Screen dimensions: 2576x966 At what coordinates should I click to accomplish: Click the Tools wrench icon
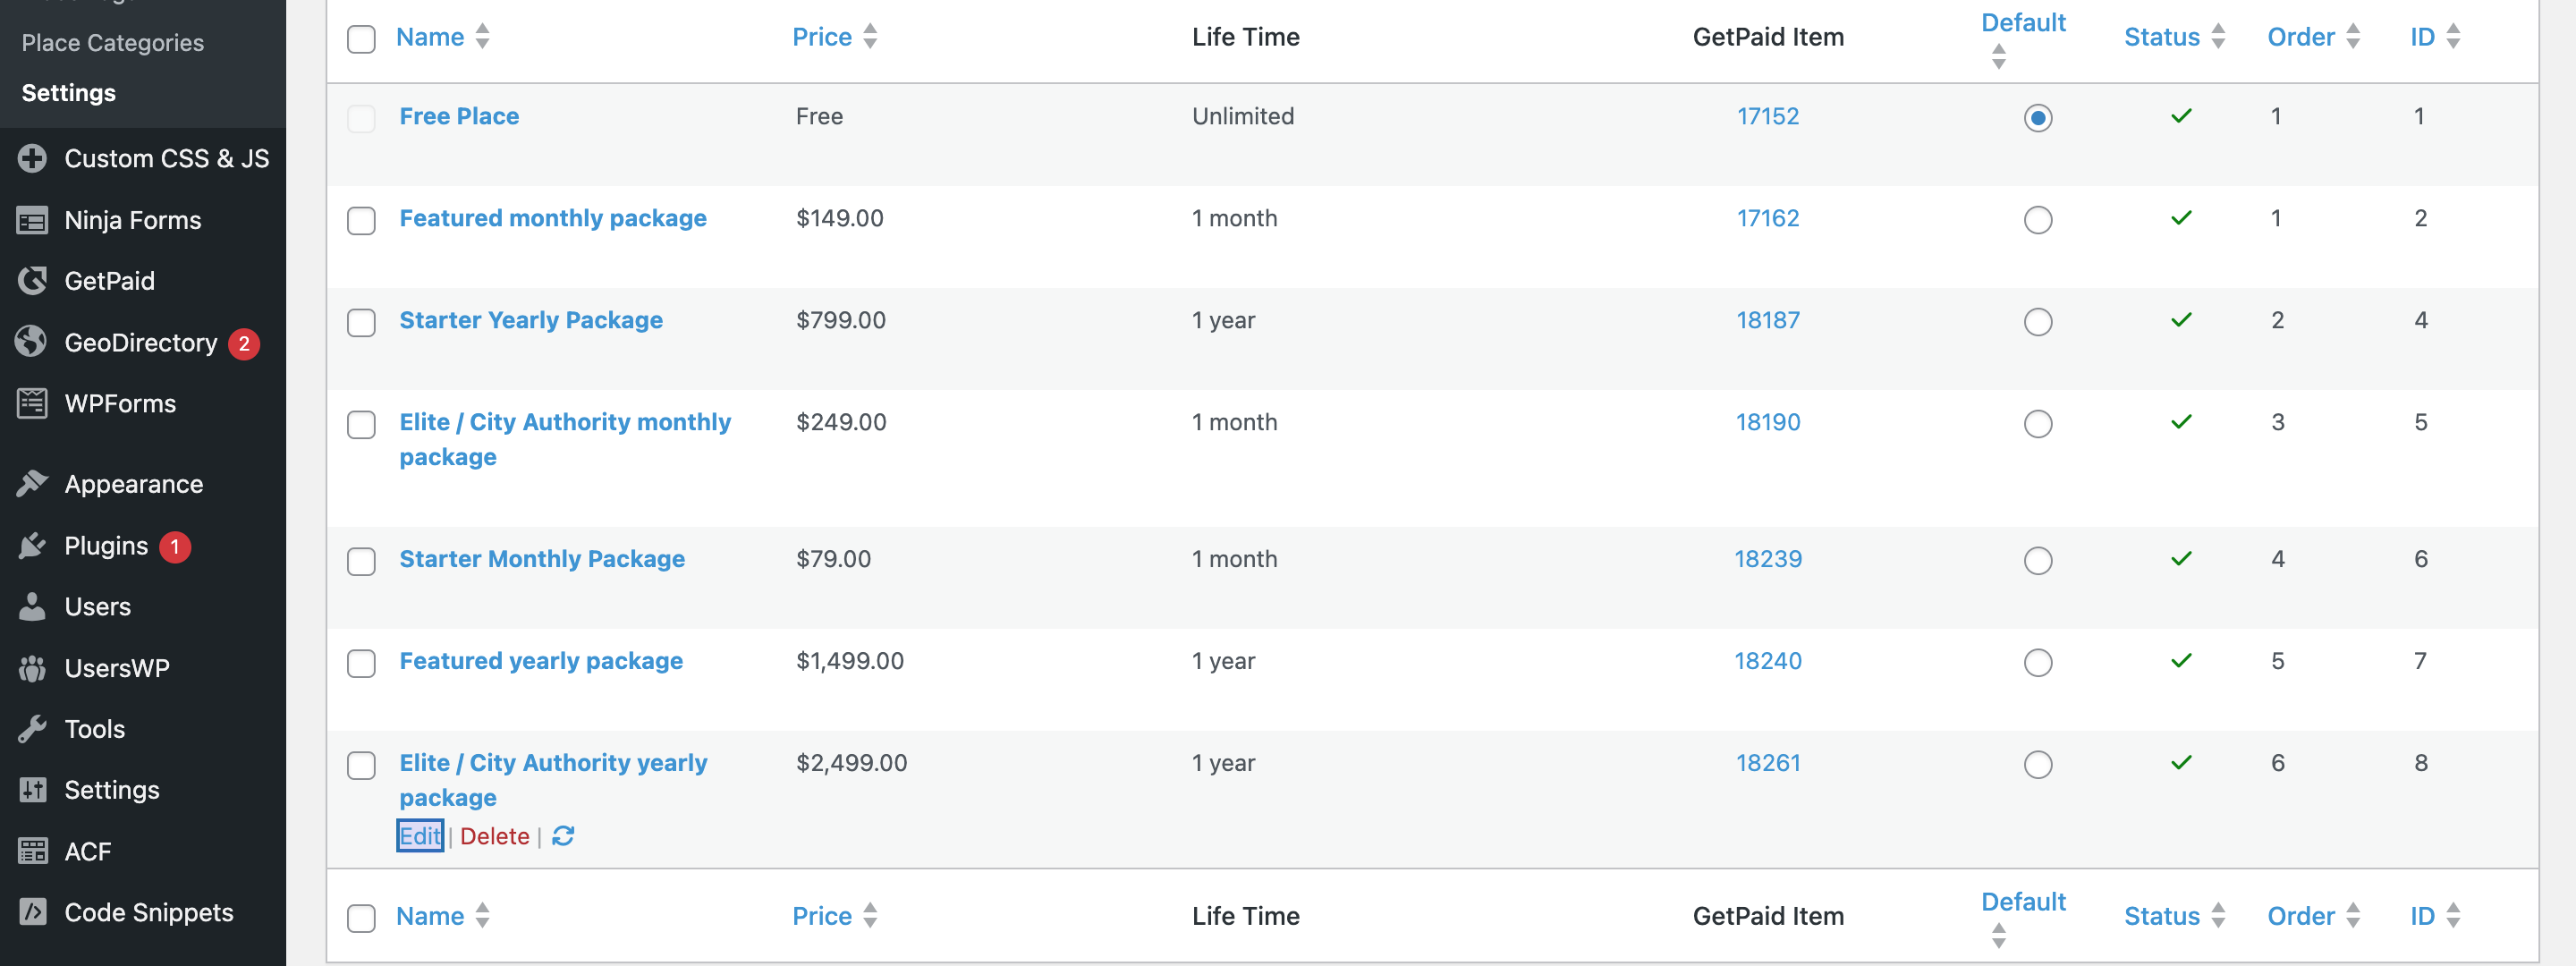(x=32, y=729)
